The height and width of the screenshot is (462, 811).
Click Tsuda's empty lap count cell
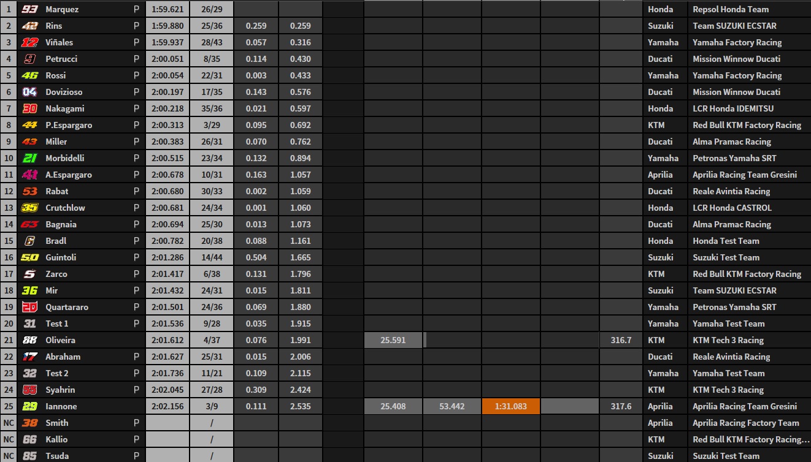click(x=212, y=456)
